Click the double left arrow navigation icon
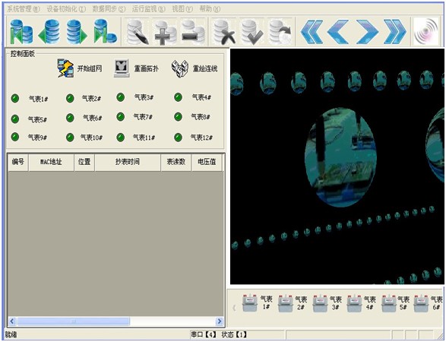This screenshot has height=342, width=446. (x=312, y=31)
